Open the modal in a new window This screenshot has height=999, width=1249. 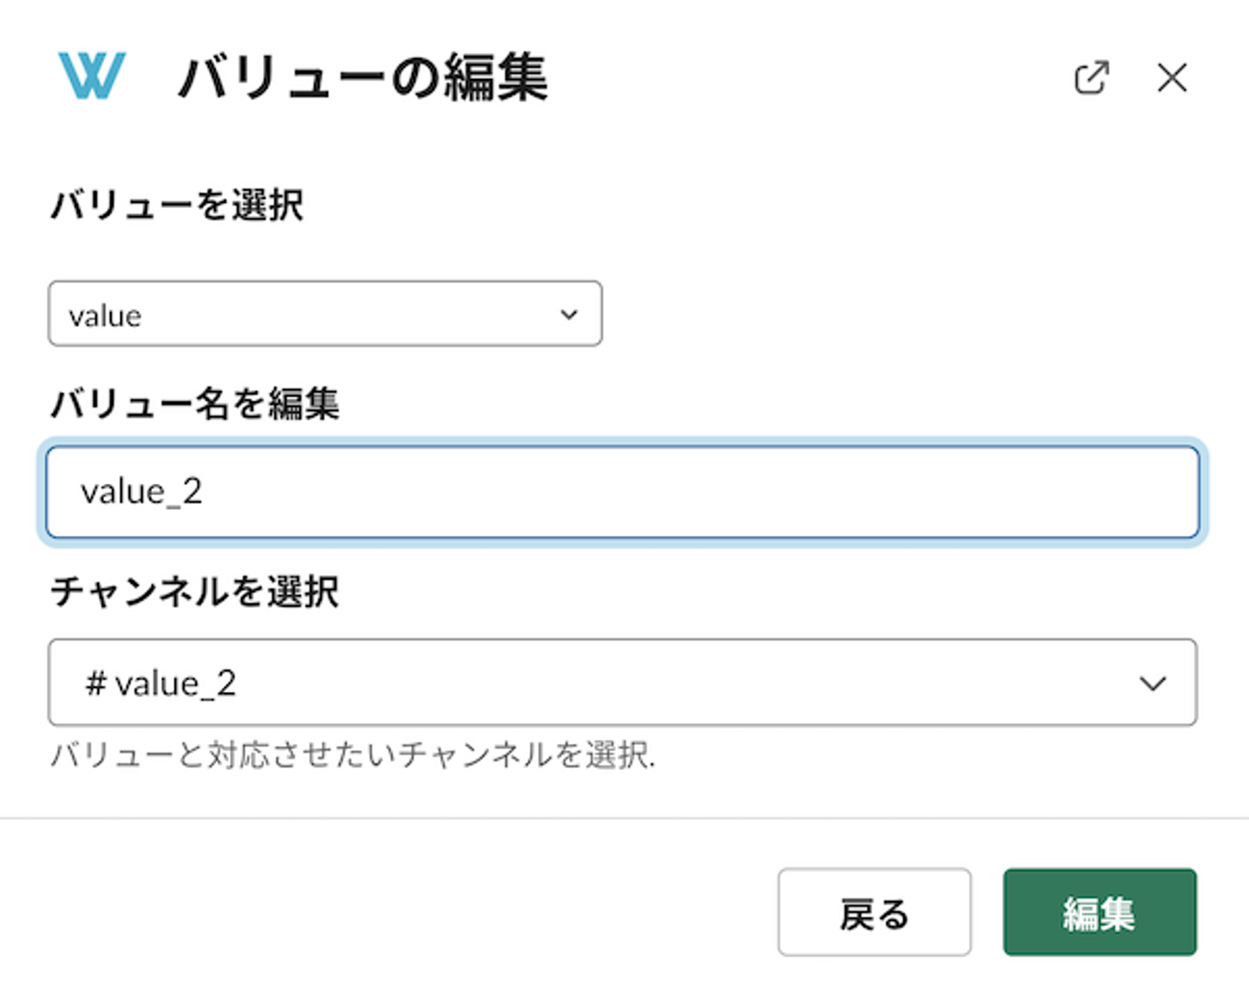(x=1091, y=78)
